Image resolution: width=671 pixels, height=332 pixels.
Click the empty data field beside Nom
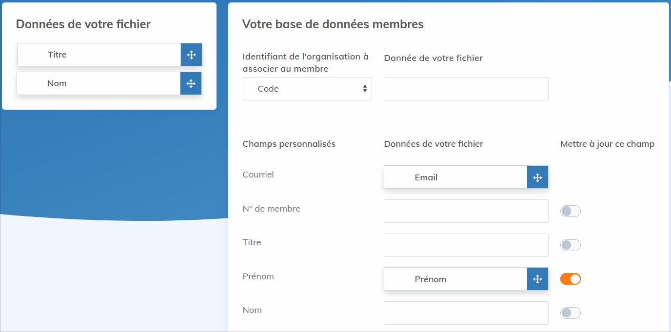point(466,313)
